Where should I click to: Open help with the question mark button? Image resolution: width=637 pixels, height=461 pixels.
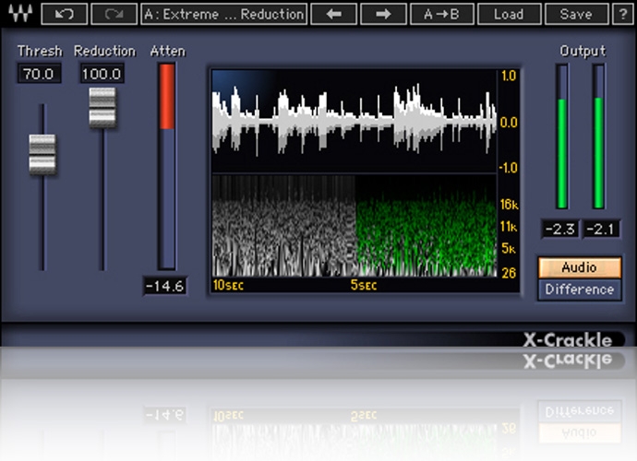624,14
